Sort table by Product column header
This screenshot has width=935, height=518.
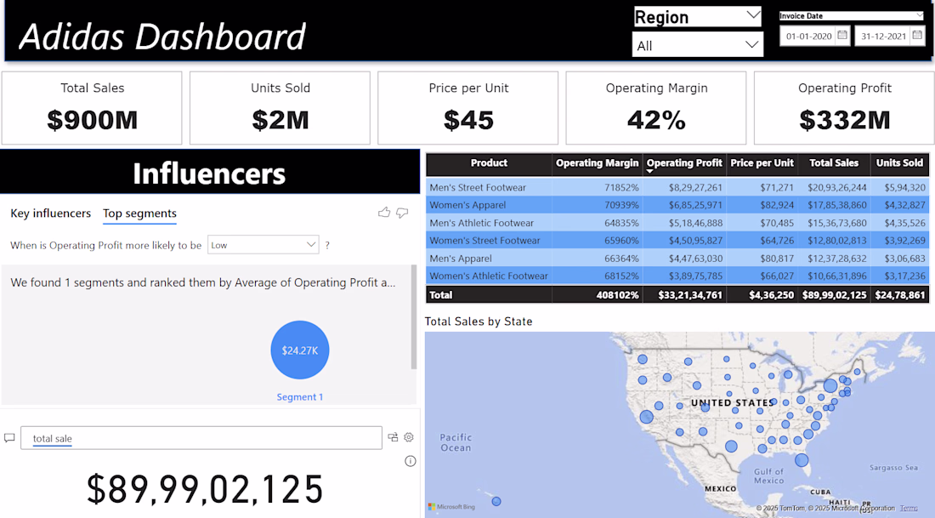pos(489,163)
